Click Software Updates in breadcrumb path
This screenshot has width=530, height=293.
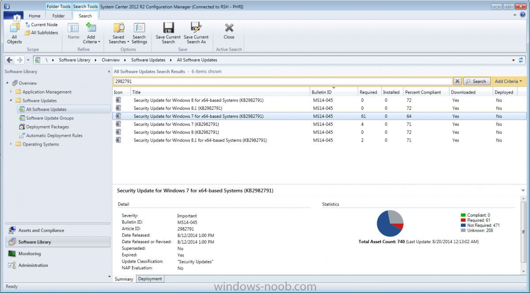[148, 60]
